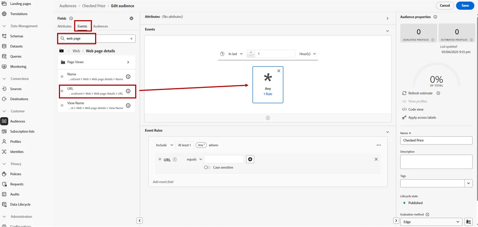Viewport: 478px width, 227px height.
Task: Open event rule more options menu
Action: 379,145
